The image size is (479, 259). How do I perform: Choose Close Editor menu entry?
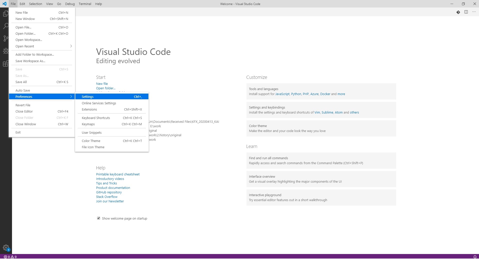tap(42, 111)
